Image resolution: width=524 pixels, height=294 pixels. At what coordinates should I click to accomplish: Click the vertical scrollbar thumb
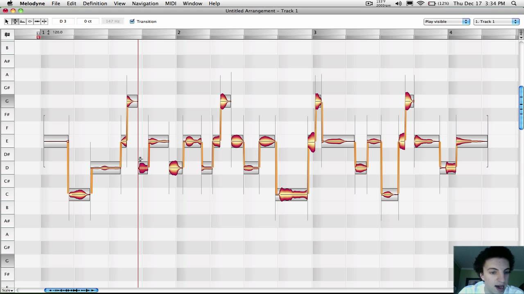pos(521,108)
